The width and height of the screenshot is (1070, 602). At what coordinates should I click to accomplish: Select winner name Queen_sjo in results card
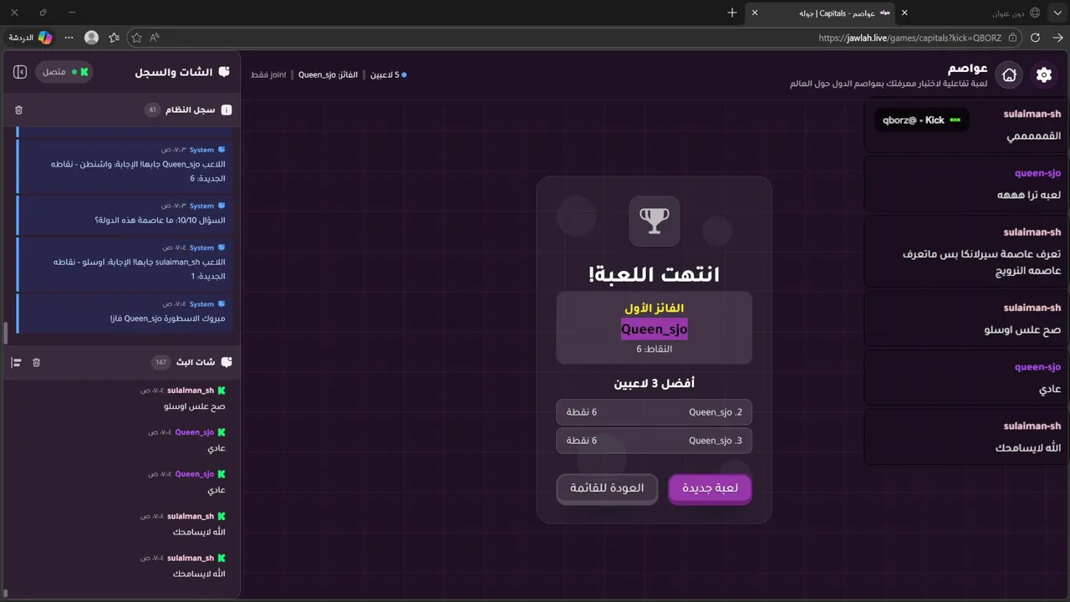pos(654,329)
